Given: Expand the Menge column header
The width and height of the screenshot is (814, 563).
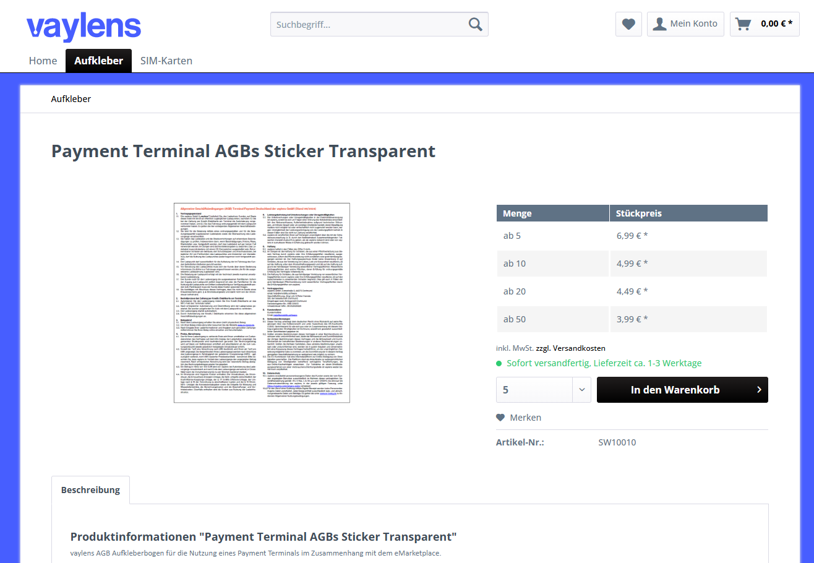Looking at the screenshot, I should (x=552, y=213).
